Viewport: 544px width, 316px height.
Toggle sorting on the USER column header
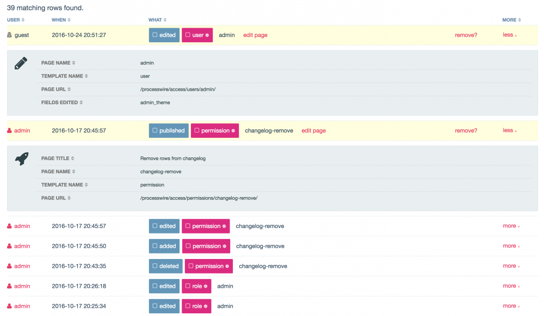15,20
